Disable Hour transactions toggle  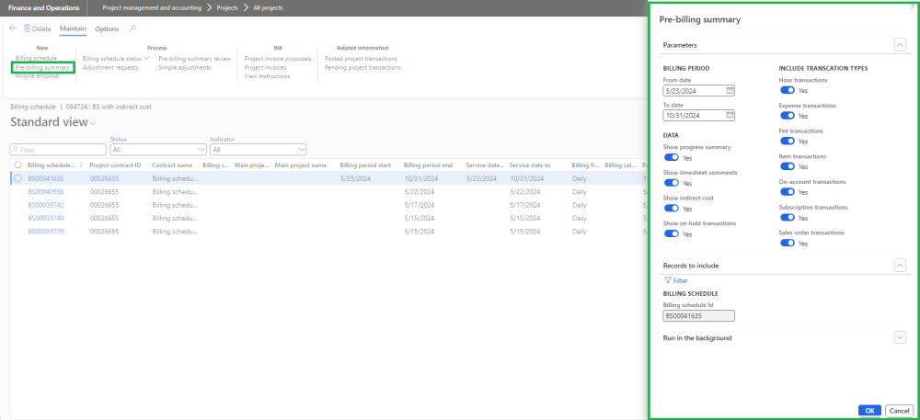(x=787, y=91)
